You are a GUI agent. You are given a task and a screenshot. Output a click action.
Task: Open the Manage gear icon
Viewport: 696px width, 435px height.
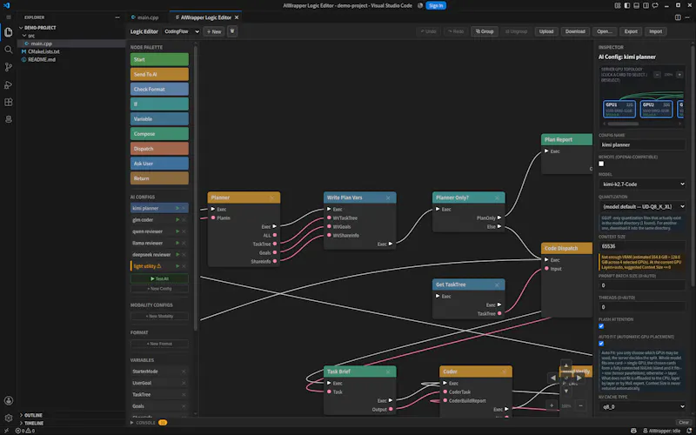(9, 418)
